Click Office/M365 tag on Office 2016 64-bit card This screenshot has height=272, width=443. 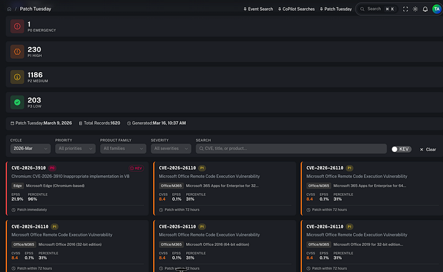(x=172, y=245)
